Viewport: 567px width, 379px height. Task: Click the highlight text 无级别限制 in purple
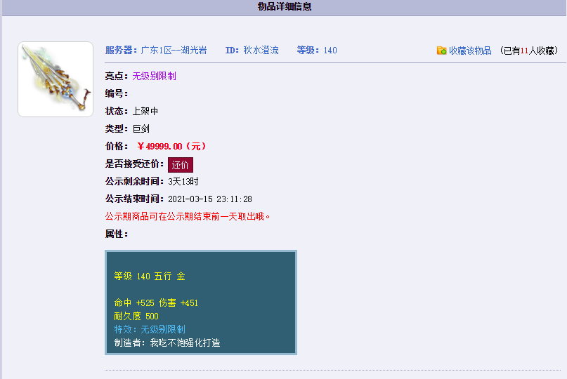154,76
